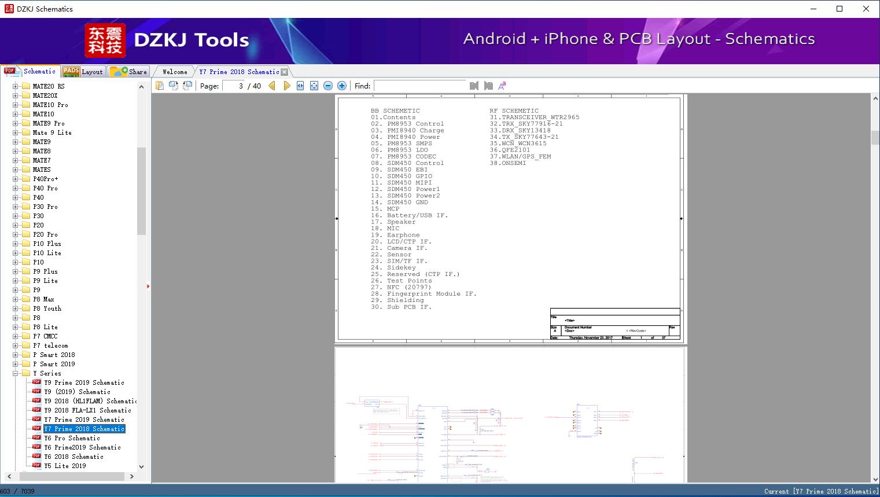Expand the P40 Pro folder
880x497 pixels.
click(x=16, y=188)
